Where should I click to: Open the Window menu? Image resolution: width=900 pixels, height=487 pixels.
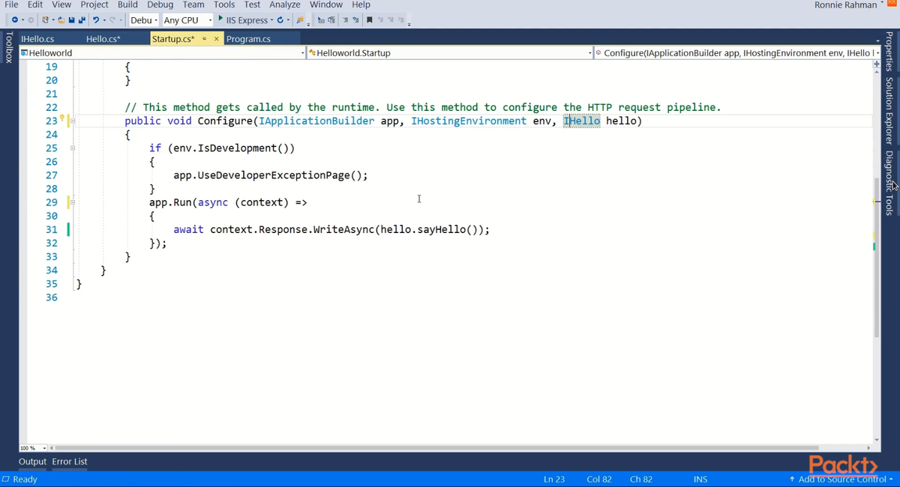tap(326, 4)
